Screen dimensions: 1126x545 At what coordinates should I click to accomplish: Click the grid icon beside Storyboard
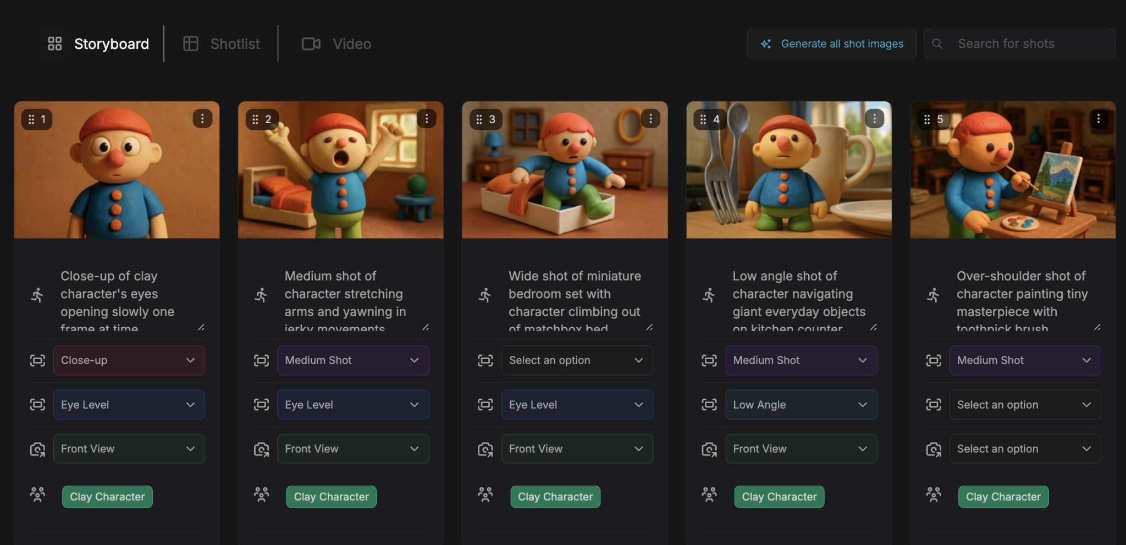[54, 43]
